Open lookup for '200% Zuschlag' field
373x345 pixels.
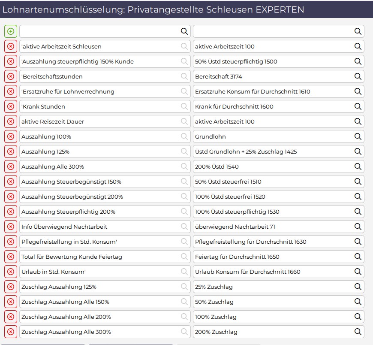click(358, 331)
